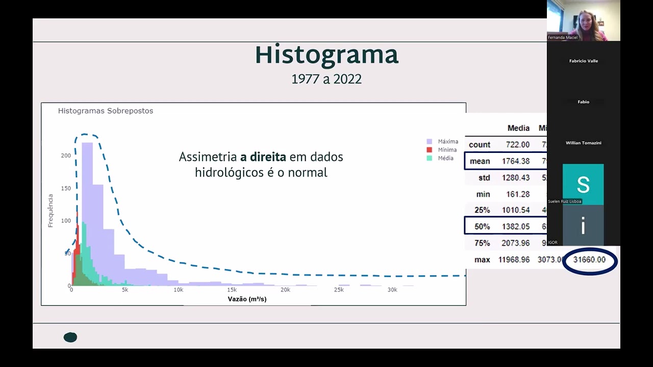Screen dimensions: 653x367
Task: Toggle Média legend green swatch
Action: click(x=429, y=158)
